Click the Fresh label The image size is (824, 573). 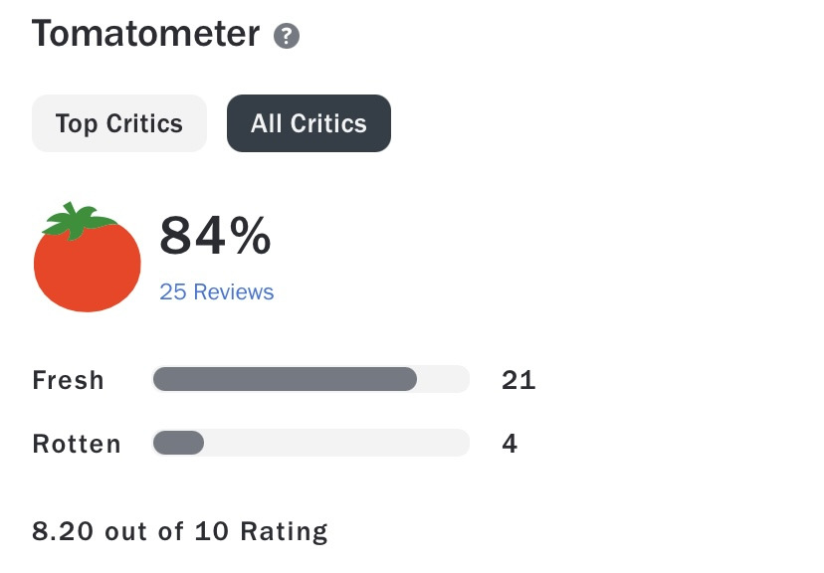tap(68, 380)
